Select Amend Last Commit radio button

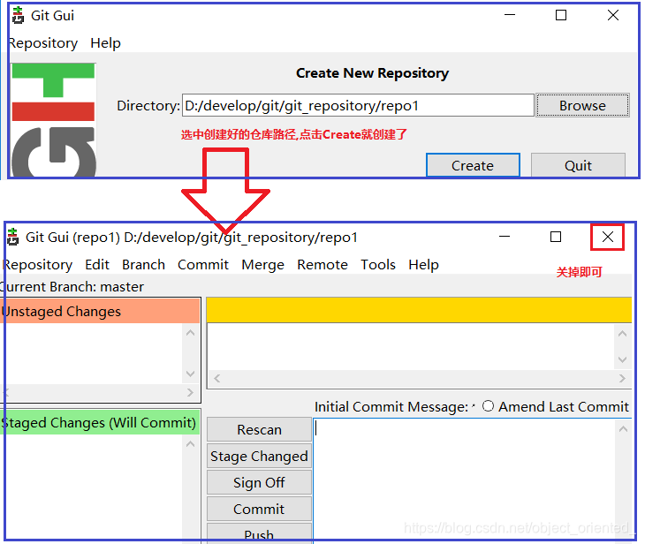pos(488,406)
